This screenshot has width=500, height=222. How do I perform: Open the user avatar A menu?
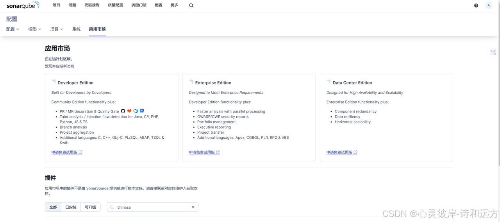[x=489, y=5]
